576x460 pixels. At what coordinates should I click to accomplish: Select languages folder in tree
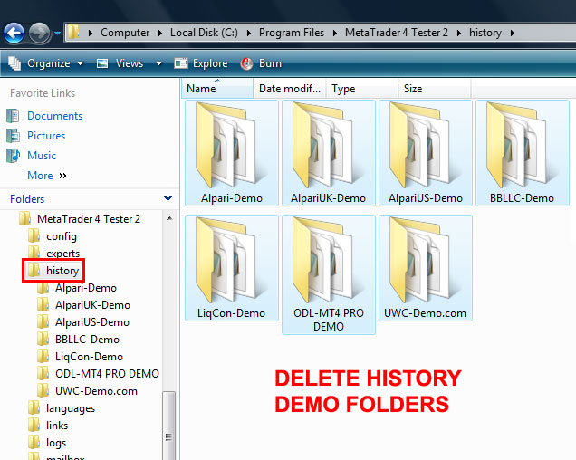coord(71,408)
